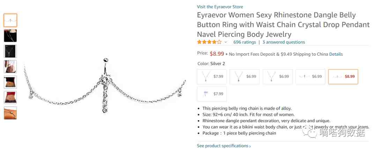View second thumbnail with black background

[10, 36]
